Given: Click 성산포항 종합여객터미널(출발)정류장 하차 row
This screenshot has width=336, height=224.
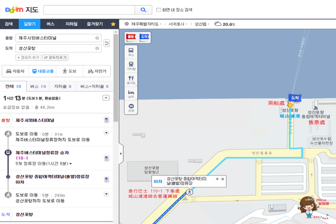Looking at the screenshot, I should click(56, 179).
